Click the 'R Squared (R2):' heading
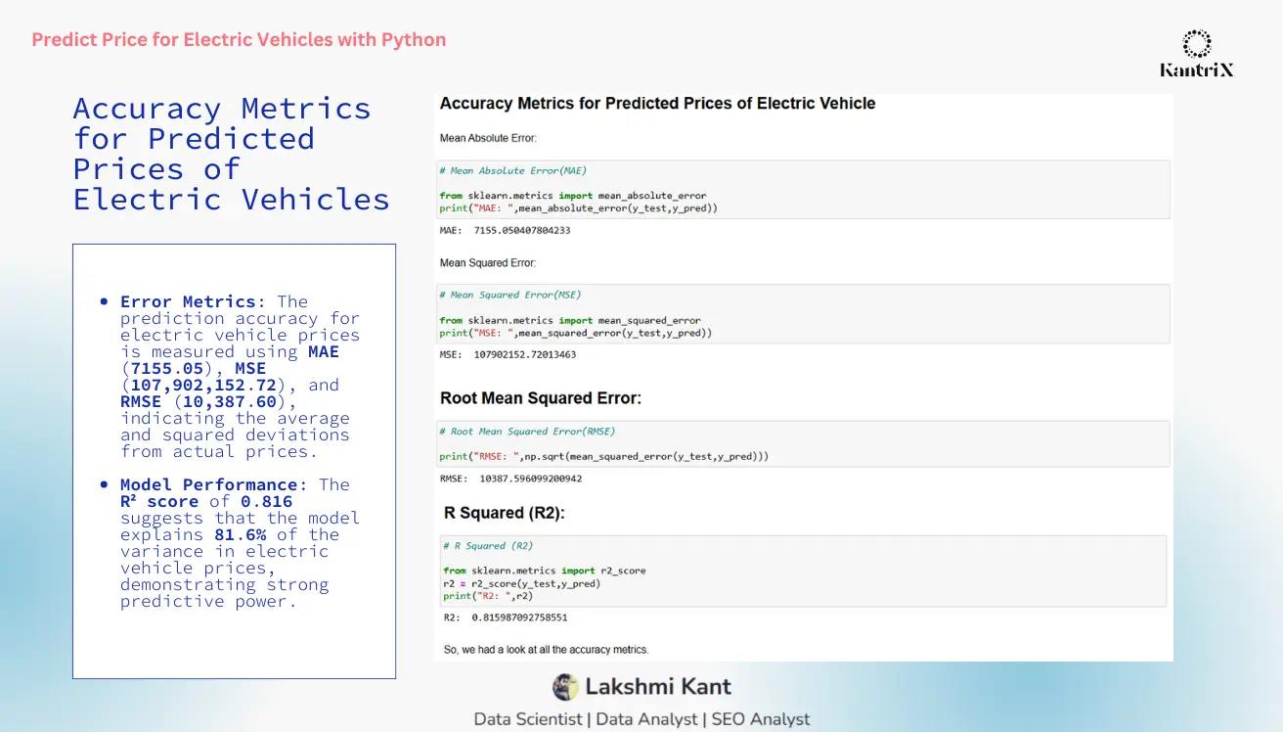The image size is (1283, 732). [505, 513]
